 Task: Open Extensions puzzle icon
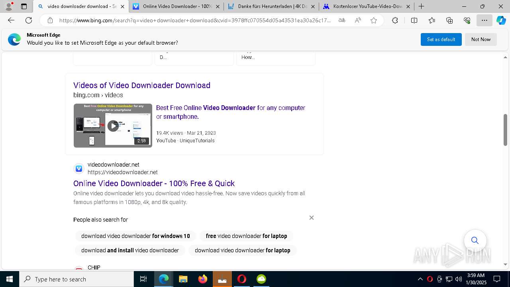[395, 20]
